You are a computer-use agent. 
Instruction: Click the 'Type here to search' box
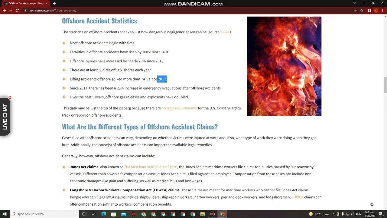pyautogui.click(x=44, y=214)
